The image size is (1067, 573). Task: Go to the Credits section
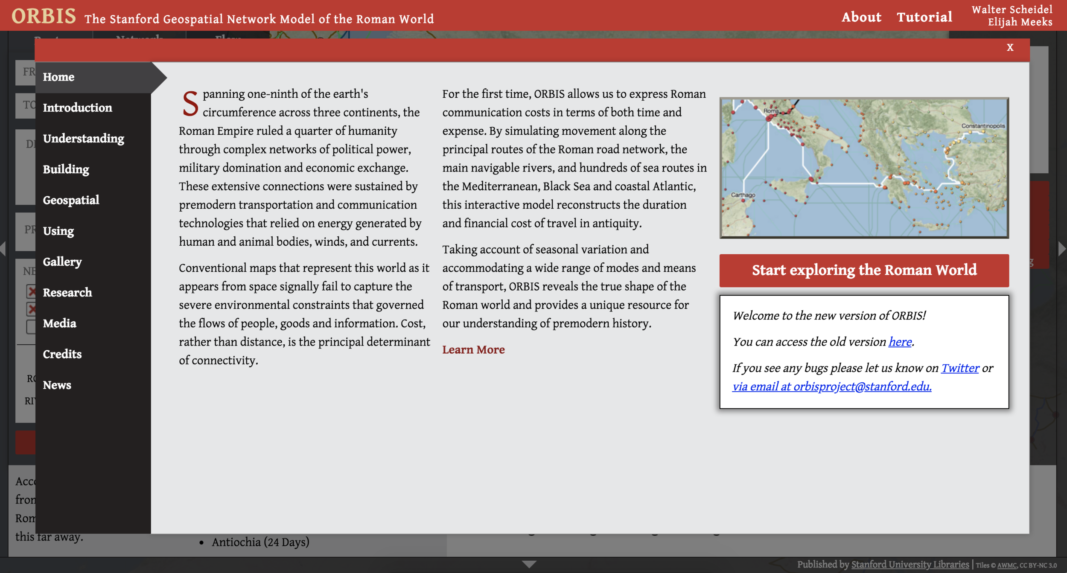(x=62, y=354)
